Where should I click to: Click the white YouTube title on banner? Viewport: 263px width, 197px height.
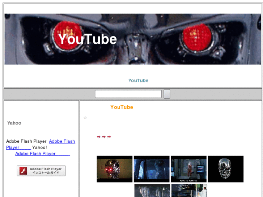pos(88,39)
